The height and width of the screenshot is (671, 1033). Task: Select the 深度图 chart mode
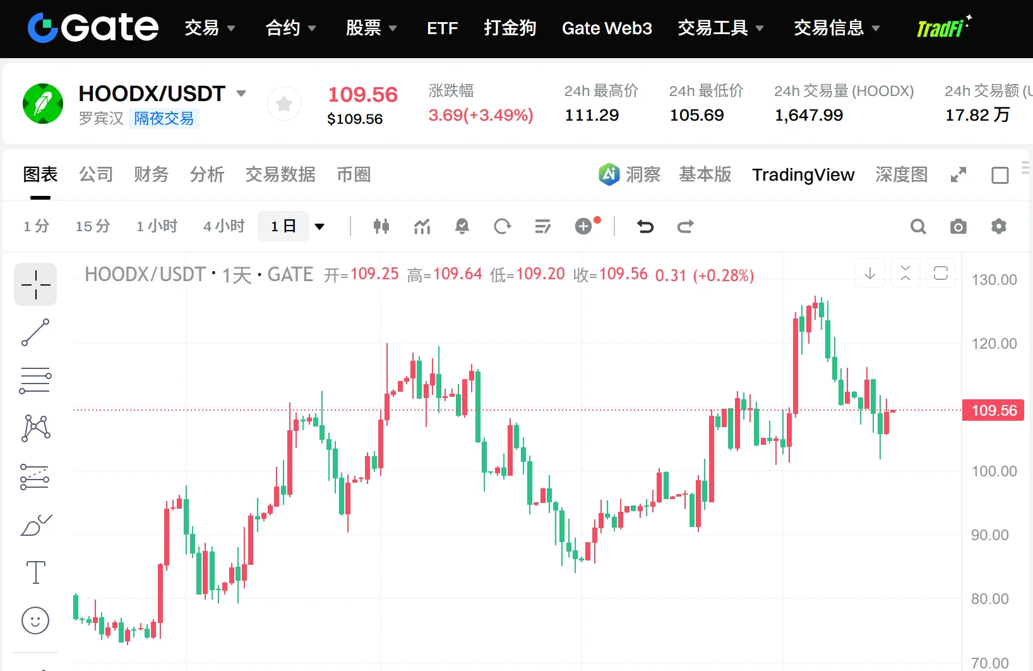point(902,174)
